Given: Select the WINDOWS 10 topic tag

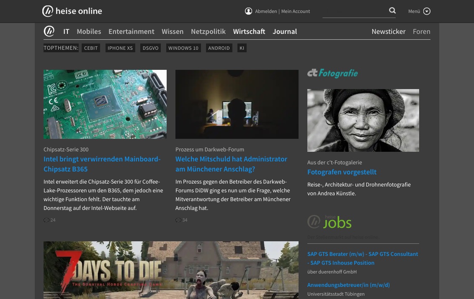Looking at the screenshot, I should click(x=183, y=48).
